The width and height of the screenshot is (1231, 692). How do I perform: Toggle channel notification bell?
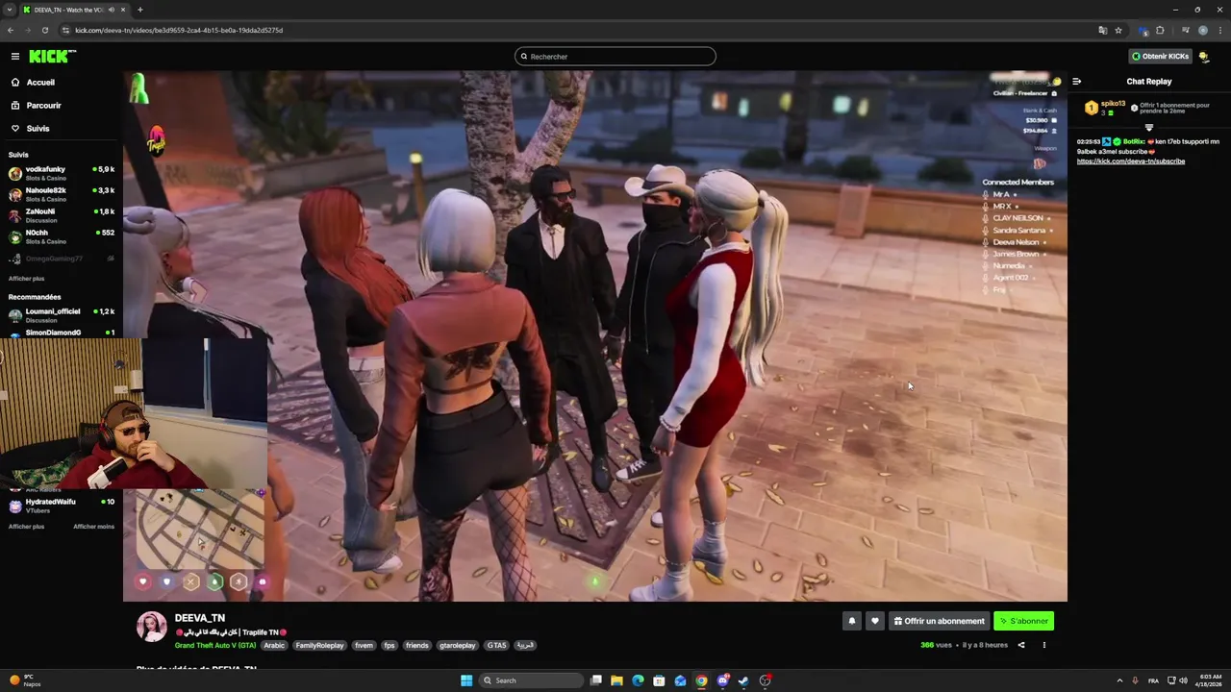point(851,621)
